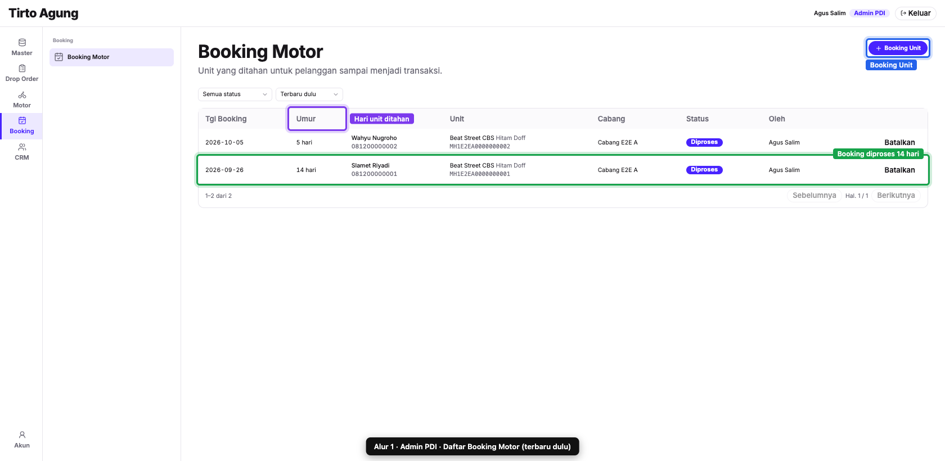Viewport: 945px width, 461px height.
Task: Select the booking date 2026-09-26
Action: pyautogui.click(x=224, y=170)
